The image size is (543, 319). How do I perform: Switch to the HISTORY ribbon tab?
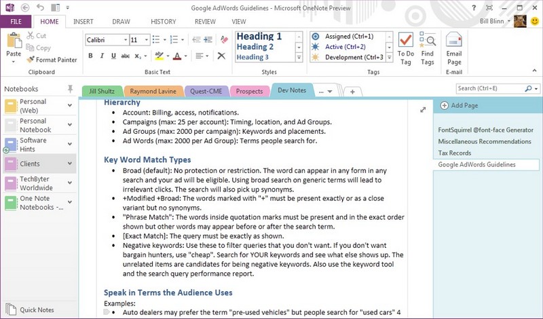(x=164, y=22)
